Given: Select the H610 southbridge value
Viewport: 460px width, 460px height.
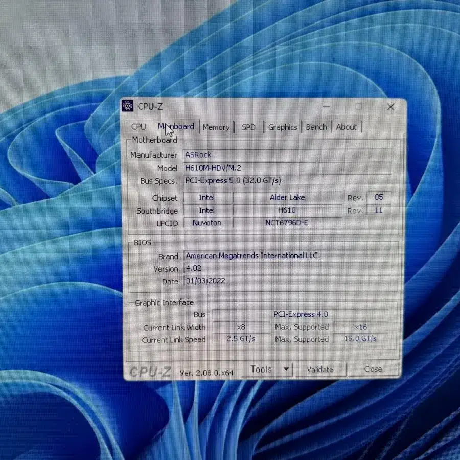Looking at the screenshot, I should click(x=287, y=210).
